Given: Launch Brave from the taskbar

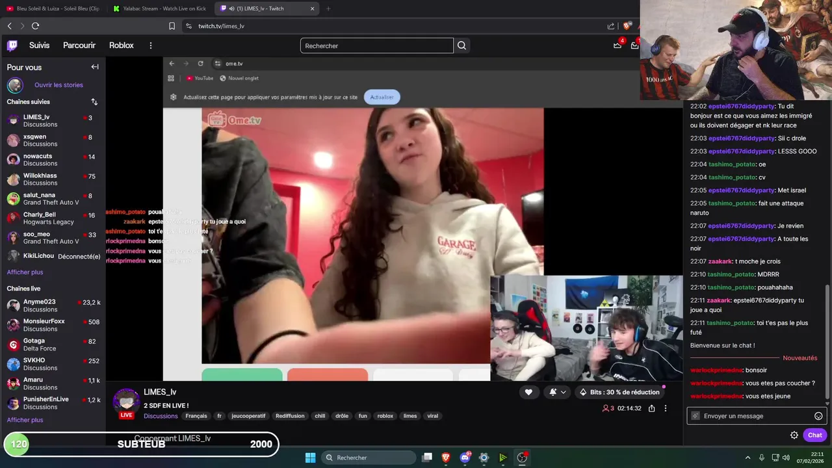Looking at the screenshot, I should coord(446,458).
